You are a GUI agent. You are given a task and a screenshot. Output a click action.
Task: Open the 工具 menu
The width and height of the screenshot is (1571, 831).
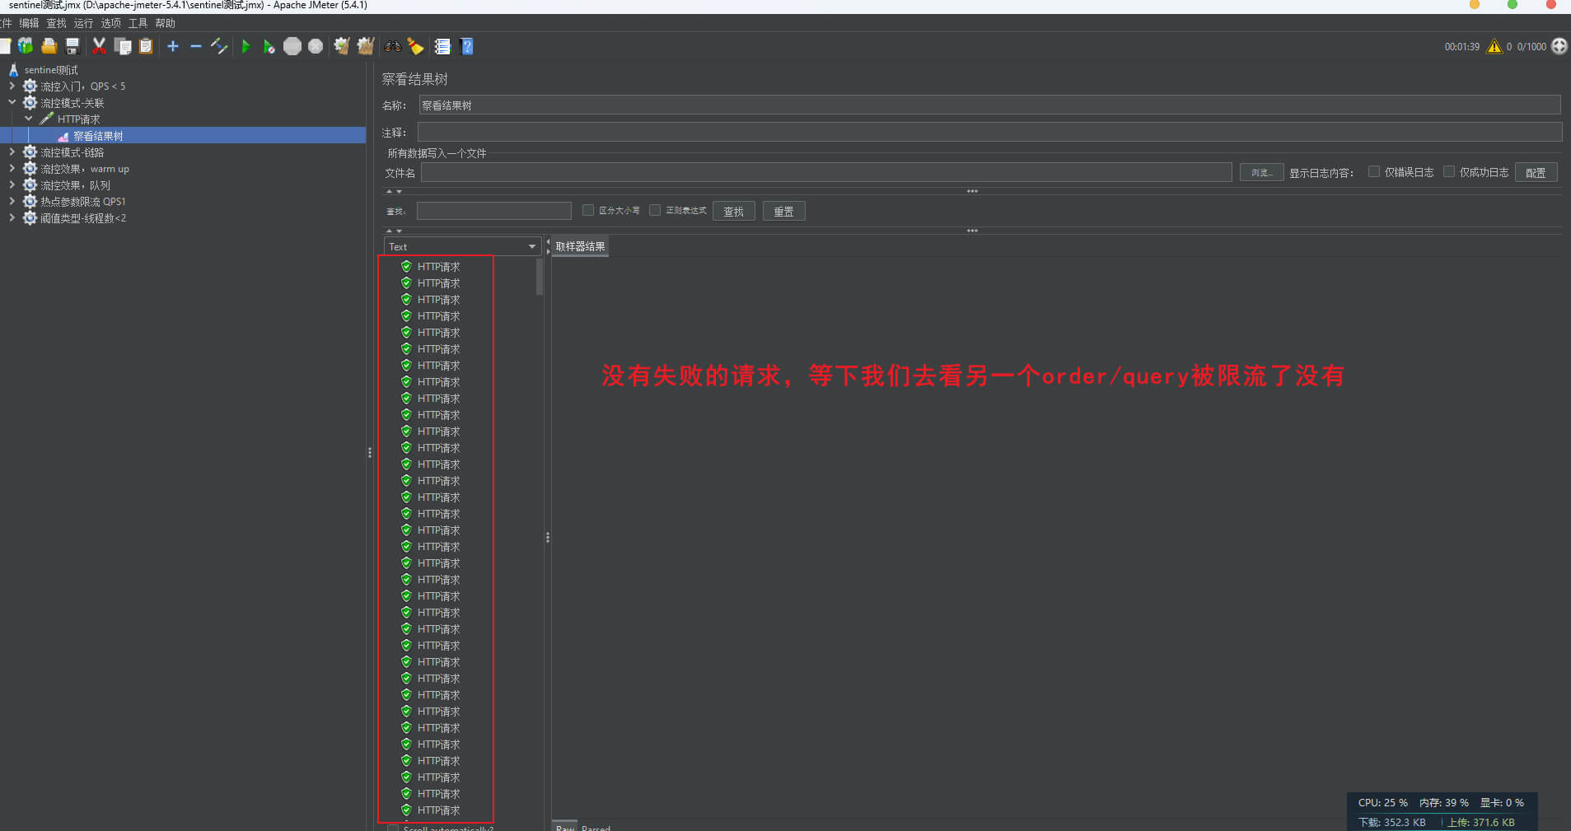[138, 23]
